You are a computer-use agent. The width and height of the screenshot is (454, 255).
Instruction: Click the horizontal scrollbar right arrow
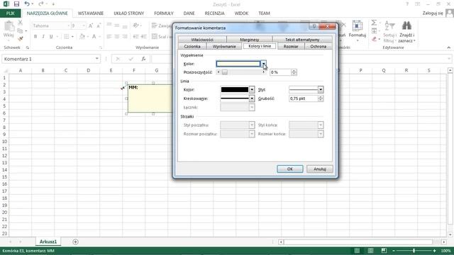coord(444,242)
